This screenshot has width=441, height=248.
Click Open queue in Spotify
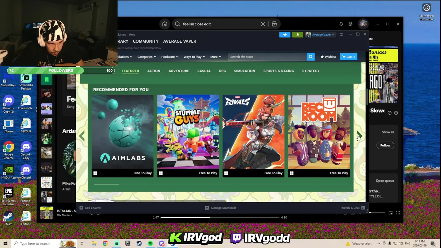(x=385, y=181)
